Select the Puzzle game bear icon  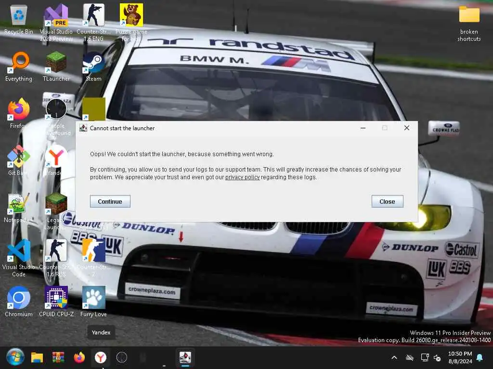(131, 23)
